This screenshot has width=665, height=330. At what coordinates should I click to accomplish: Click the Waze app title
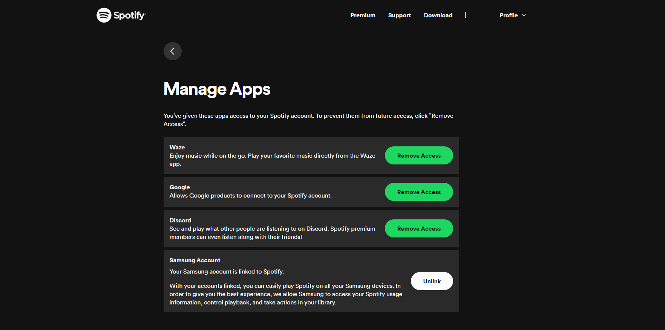pyautogui.click(x=177, y=148)
